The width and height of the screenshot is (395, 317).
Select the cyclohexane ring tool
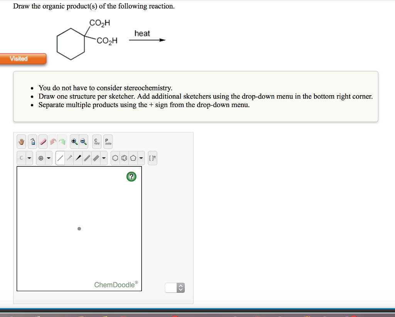(x=115, y=158)
